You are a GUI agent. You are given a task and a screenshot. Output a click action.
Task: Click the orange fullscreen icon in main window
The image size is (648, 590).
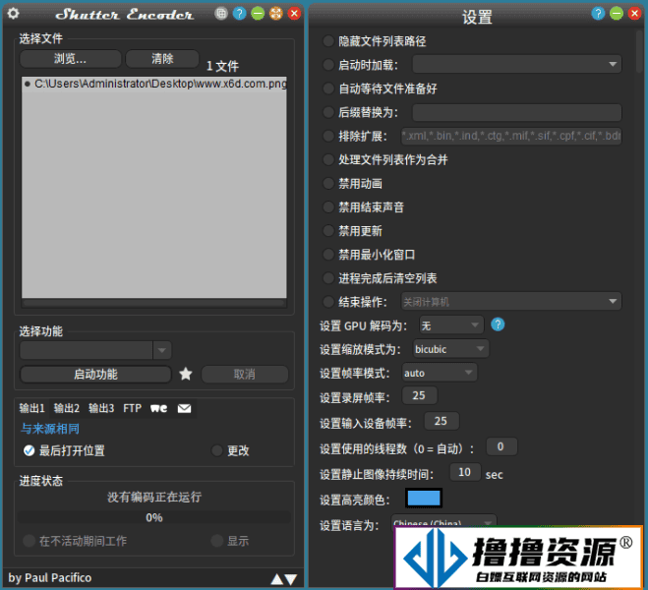(276, 14)
